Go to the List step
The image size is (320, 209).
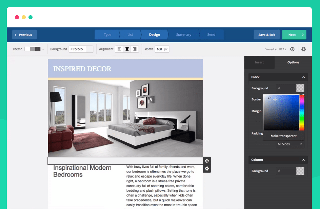click(130, 34)
